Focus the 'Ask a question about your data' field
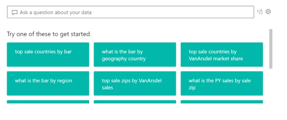The image size is (287, 120). click(131, 12)
